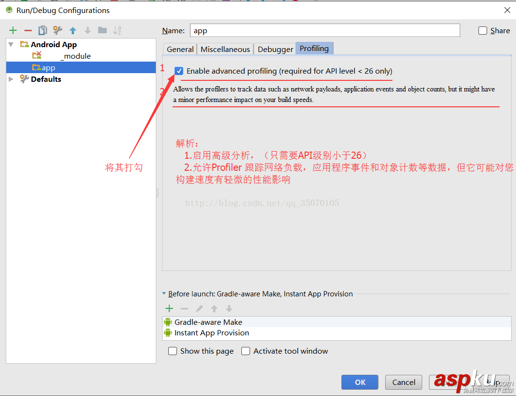Collapse the Android App tree node

pos(11,44)
